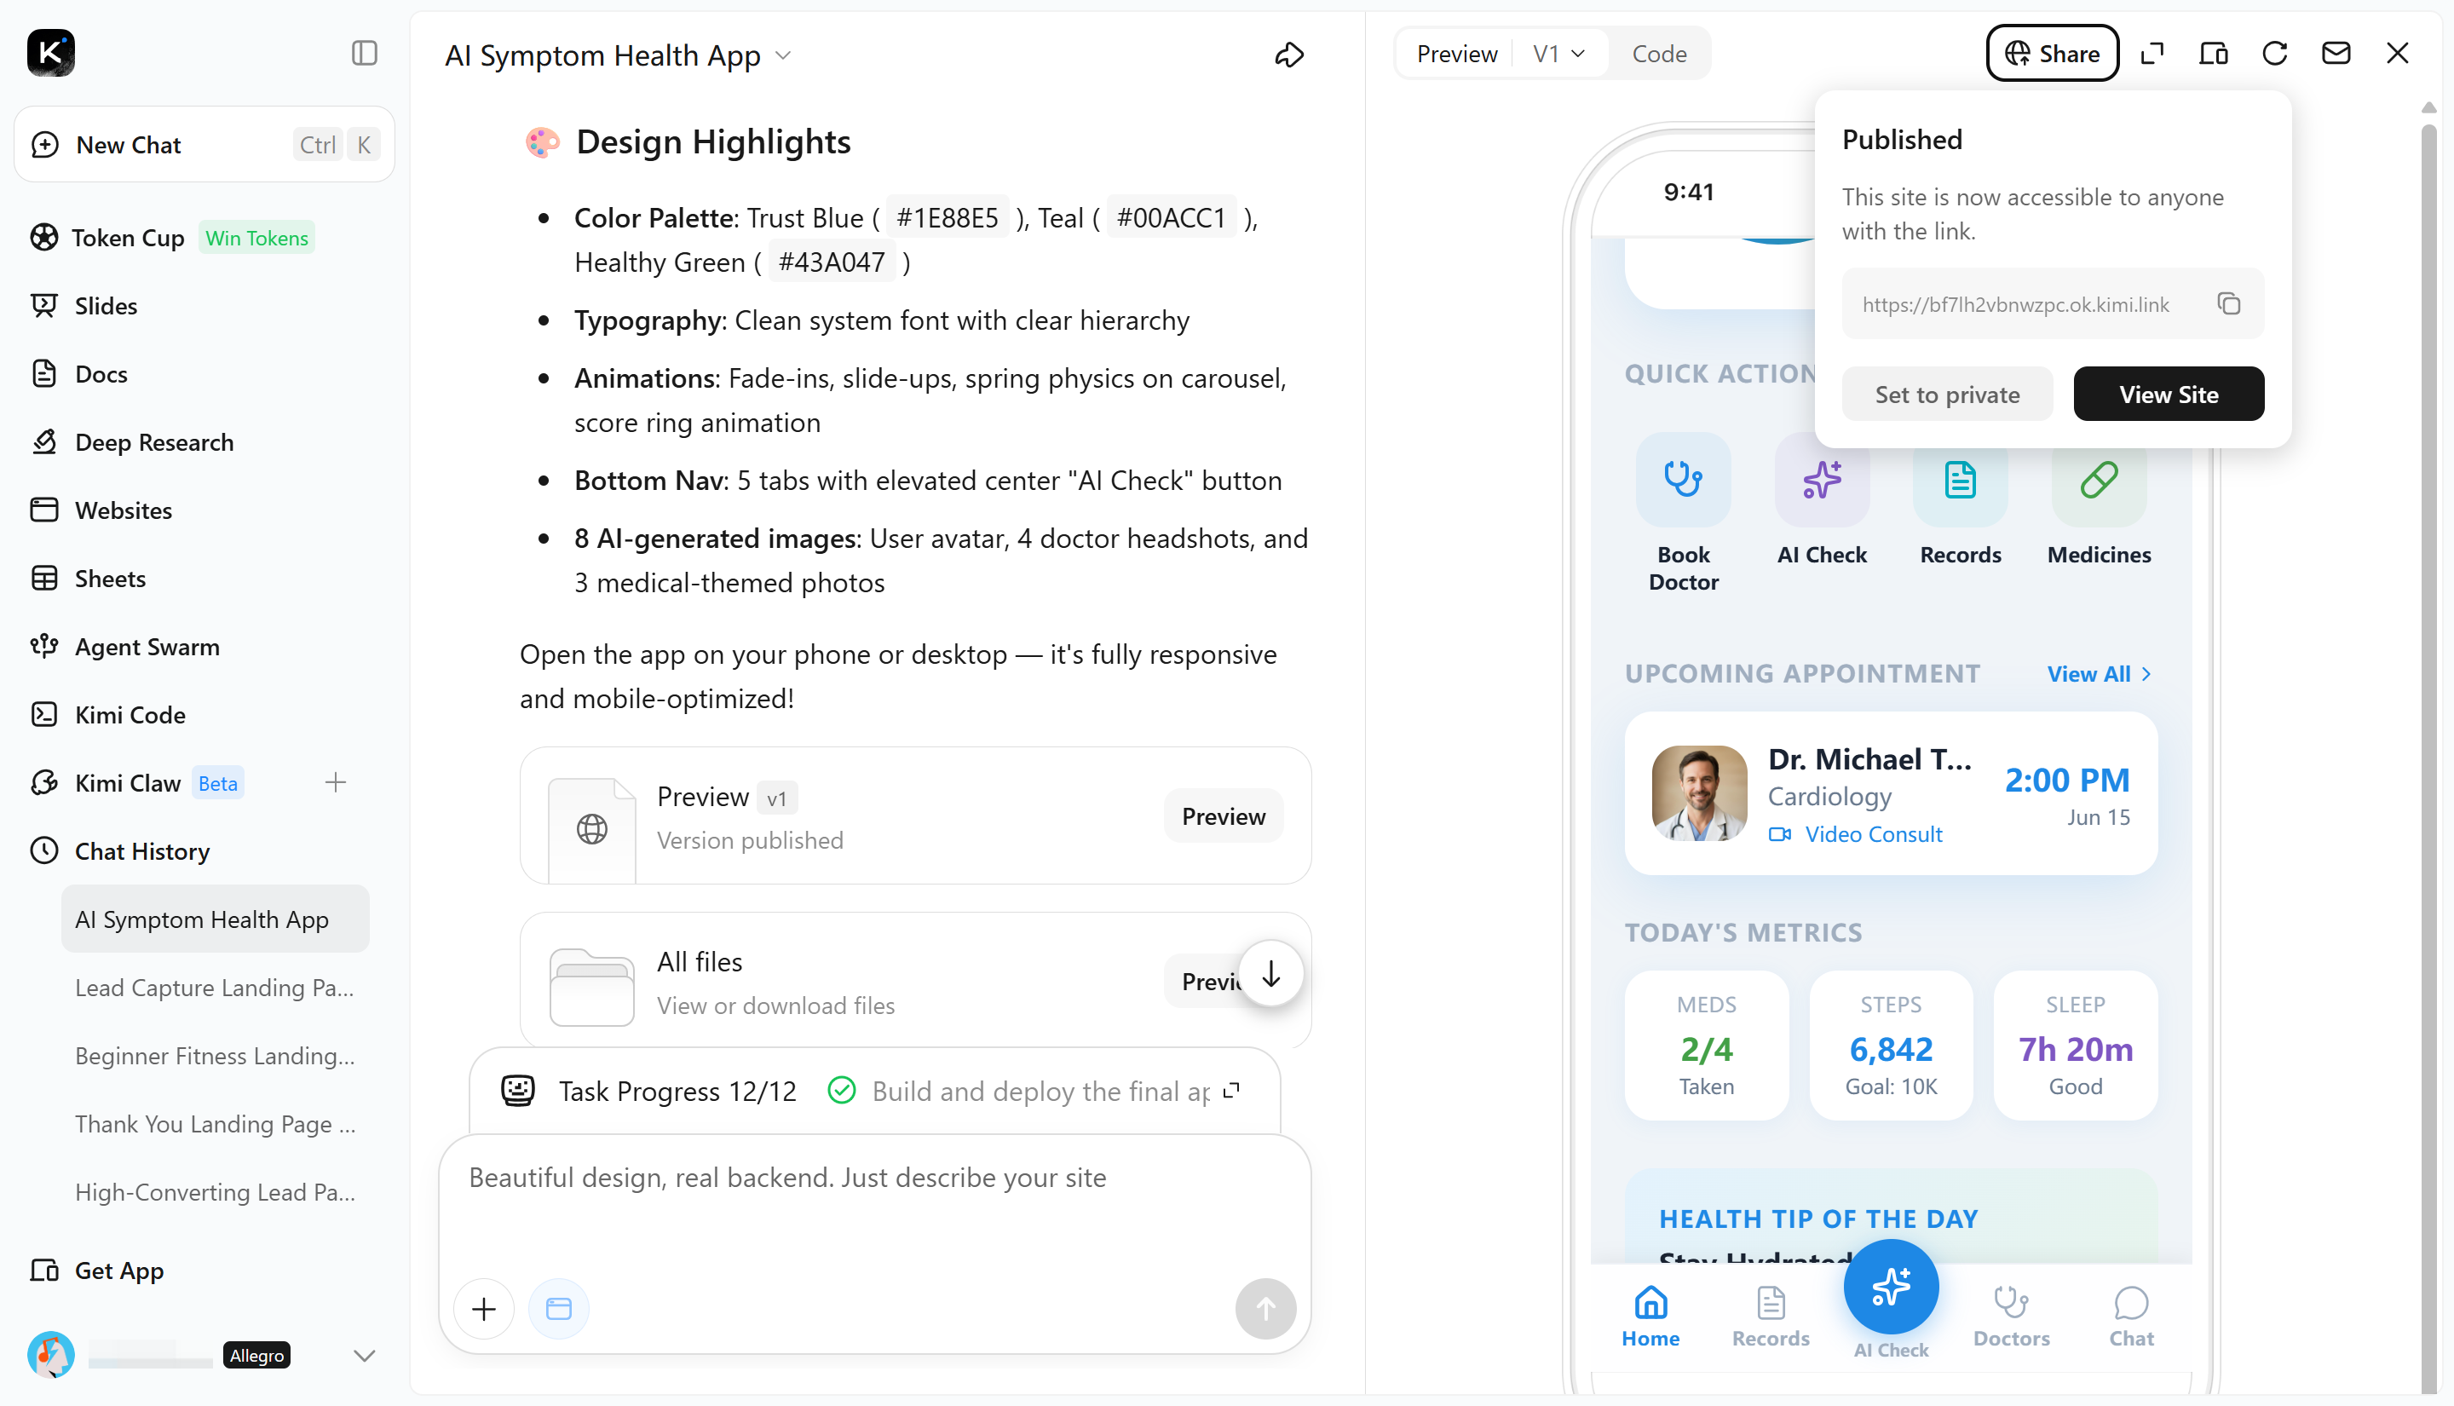This screenshot has width=2454, height=1406.
Task: Click the share arrow icon in chat header
Action: (1290, 55)
